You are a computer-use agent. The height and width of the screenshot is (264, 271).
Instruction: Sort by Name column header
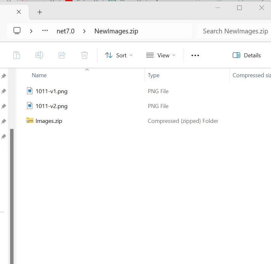pos(39,75)
